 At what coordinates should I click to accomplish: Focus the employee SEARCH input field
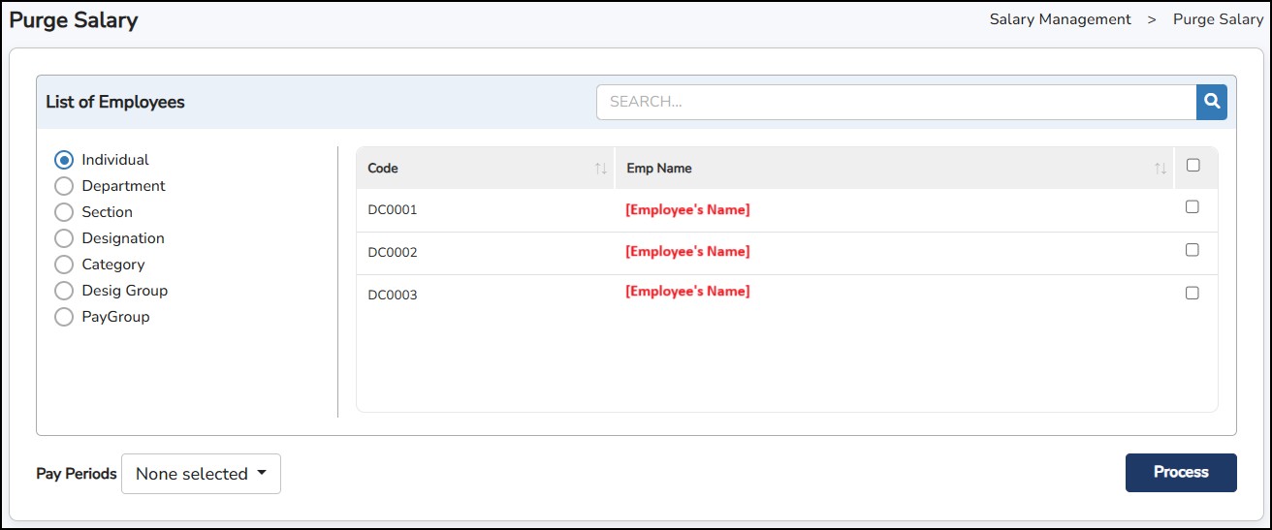896,102
